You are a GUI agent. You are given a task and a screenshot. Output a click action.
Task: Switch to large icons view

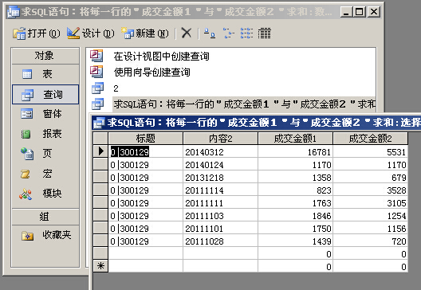[x=210, y=33]
